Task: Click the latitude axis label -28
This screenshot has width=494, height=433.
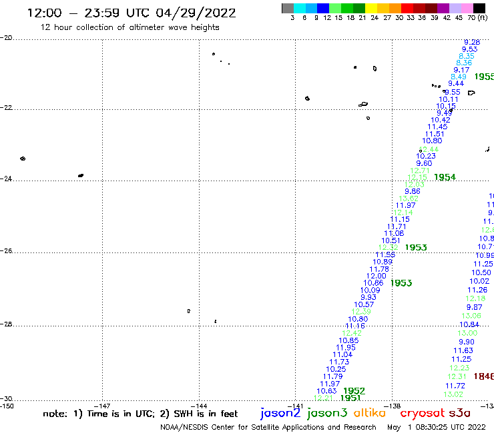Action: click(x=6, y=324)
